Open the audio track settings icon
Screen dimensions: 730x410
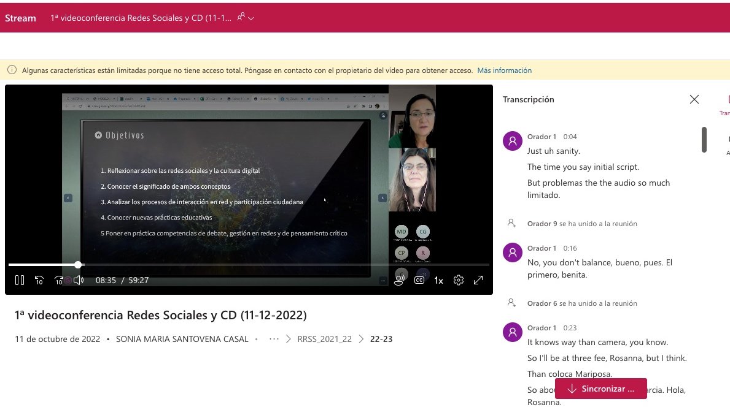click(x=400, y=280)
